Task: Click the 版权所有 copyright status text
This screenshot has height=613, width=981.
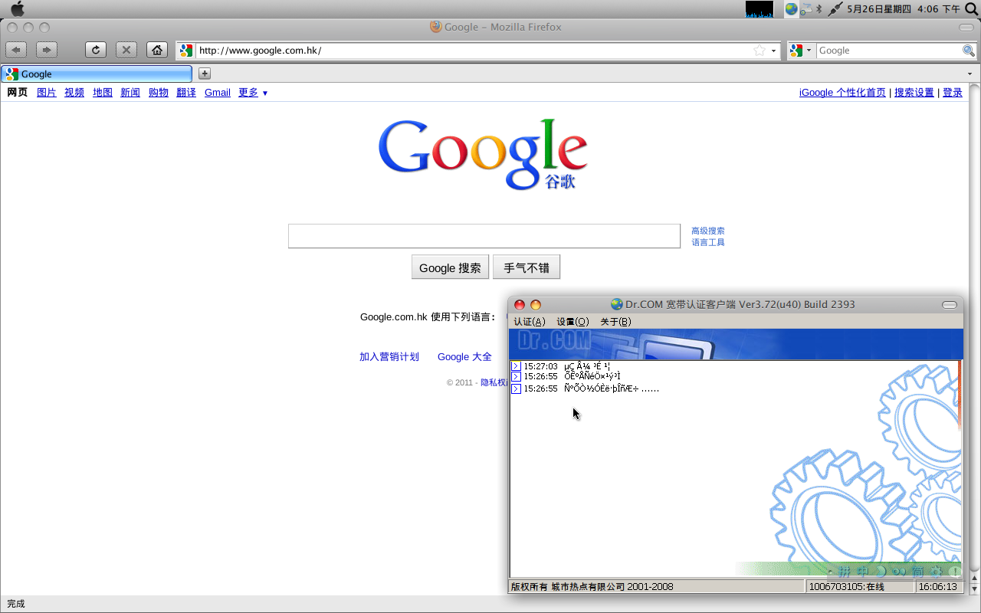Action: (x=592, y=587)
